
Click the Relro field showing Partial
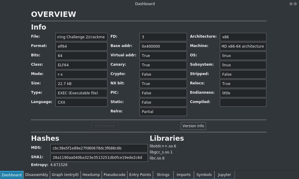pyautogui.click(x=163, y=112)
